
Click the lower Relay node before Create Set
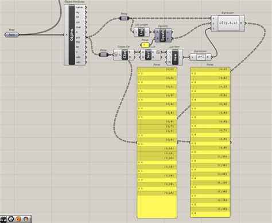coord(103,55)
